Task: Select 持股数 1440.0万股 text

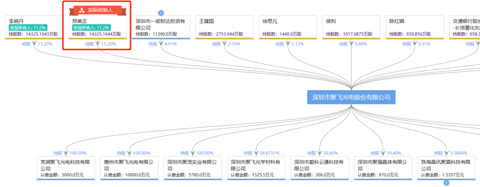Action: (x=282, y=34)
